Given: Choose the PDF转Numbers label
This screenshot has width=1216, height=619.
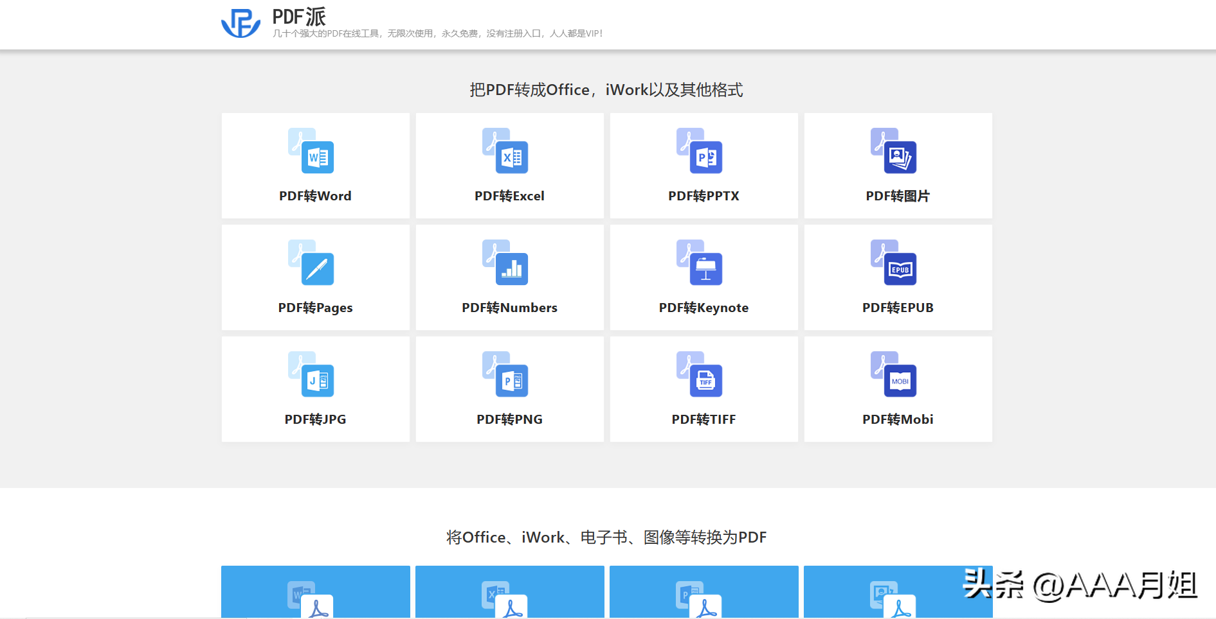Looking at the screenshot, I should pyautogui.click(x=509, y=308).
